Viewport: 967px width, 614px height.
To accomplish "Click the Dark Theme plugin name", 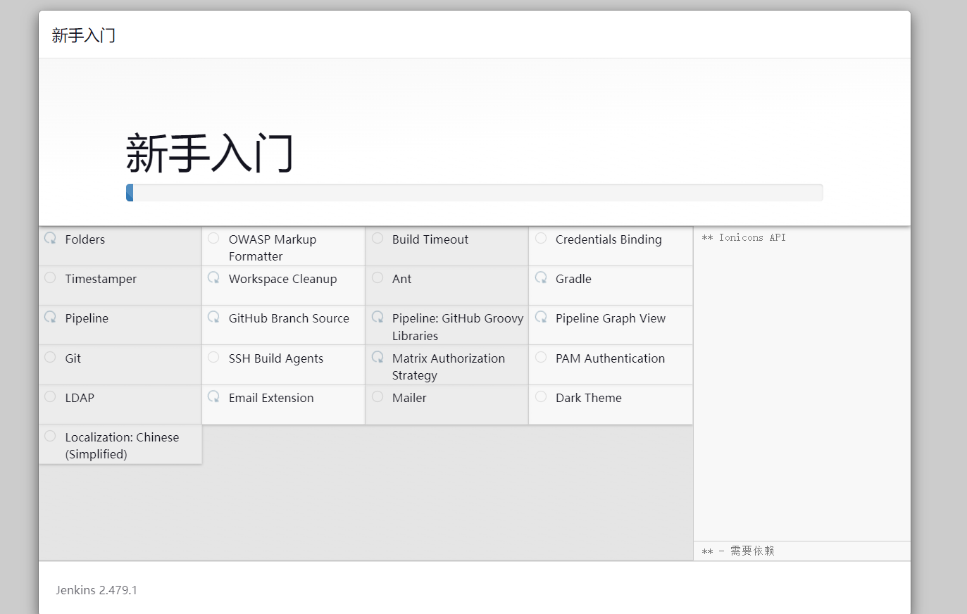I will [x=589, y=398].
